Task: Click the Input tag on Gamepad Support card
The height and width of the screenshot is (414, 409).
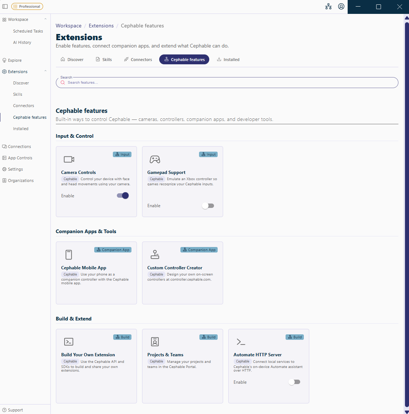Action: click(208, 155)
